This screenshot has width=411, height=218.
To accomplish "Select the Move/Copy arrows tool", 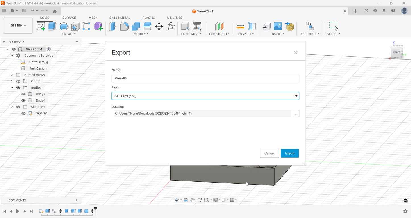I will pos(159,26).
